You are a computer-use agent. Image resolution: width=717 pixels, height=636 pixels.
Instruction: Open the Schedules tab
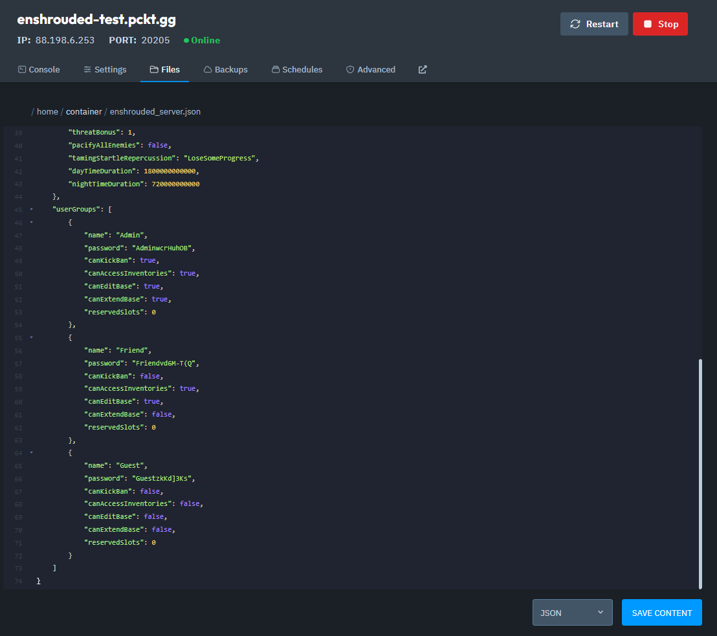[x=297, y=69]
